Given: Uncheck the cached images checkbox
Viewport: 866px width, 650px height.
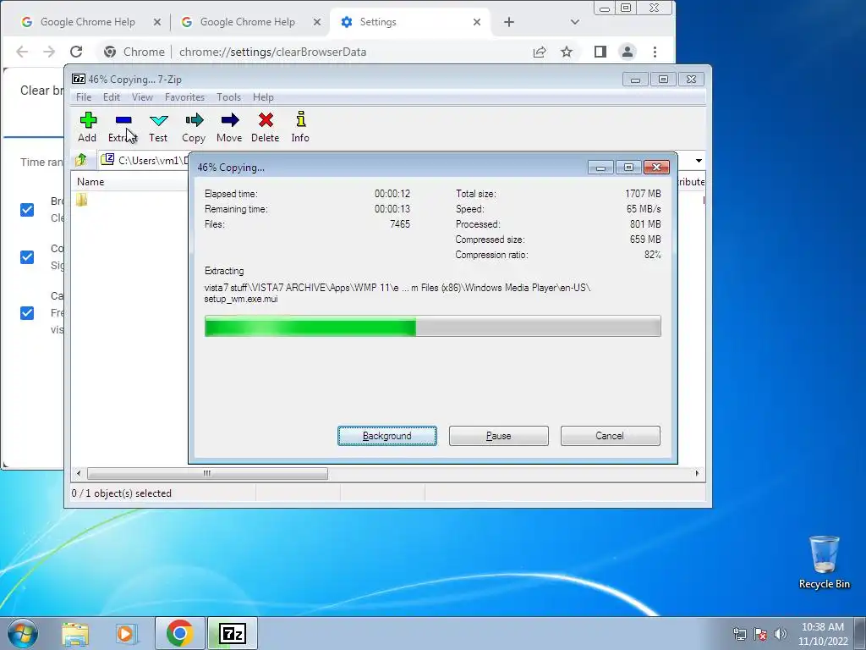Looking at the screenshot, I should [27, 313].
